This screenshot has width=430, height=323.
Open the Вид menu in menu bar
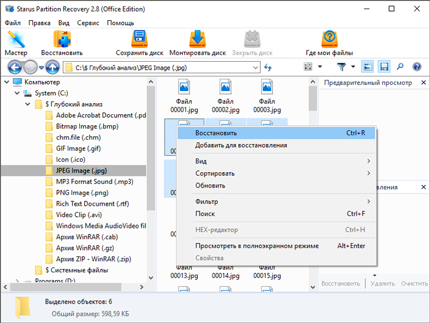63,23
